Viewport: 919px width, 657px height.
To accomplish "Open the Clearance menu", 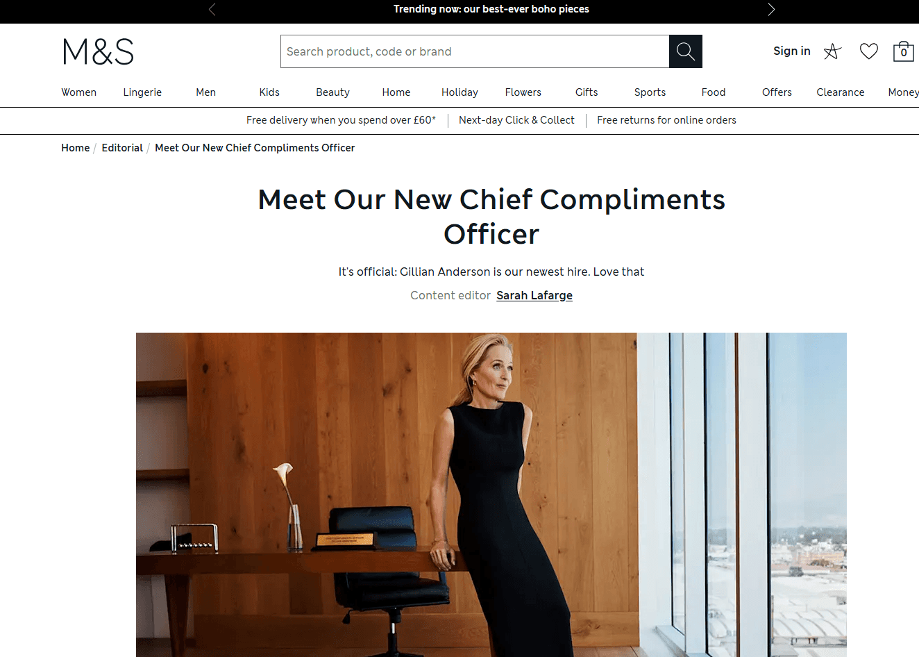I will click(x=841, y=92).
